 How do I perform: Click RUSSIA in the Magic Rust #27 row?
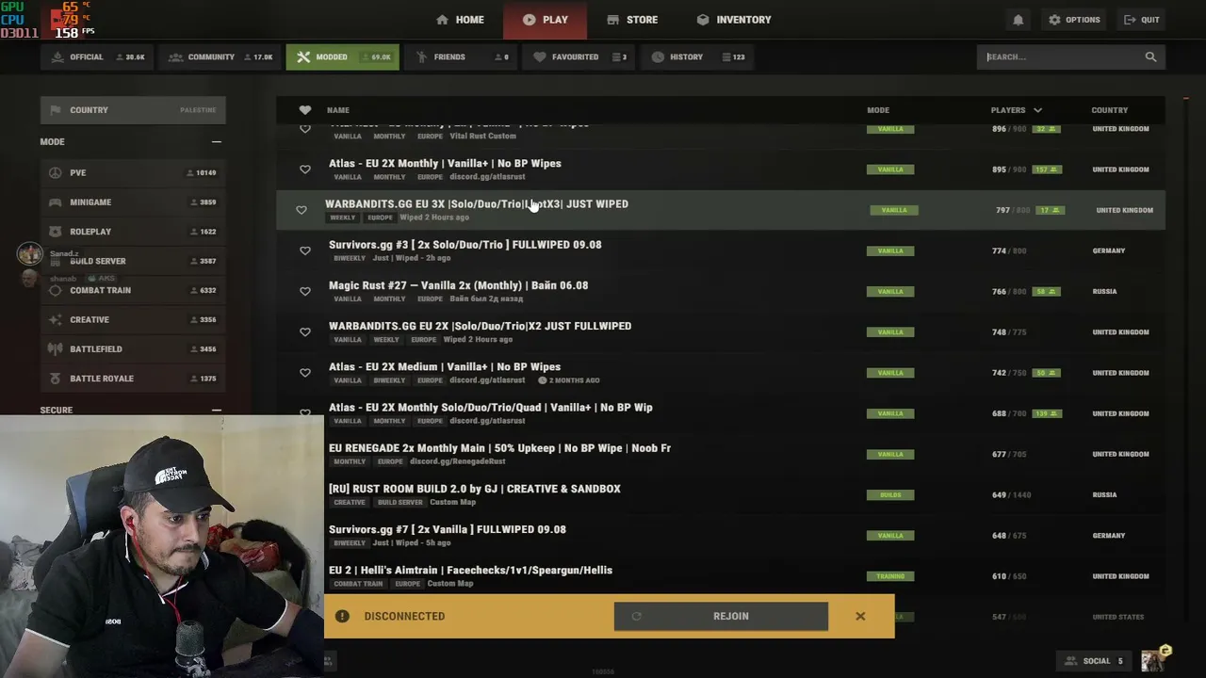click(x=1105, y=292)
